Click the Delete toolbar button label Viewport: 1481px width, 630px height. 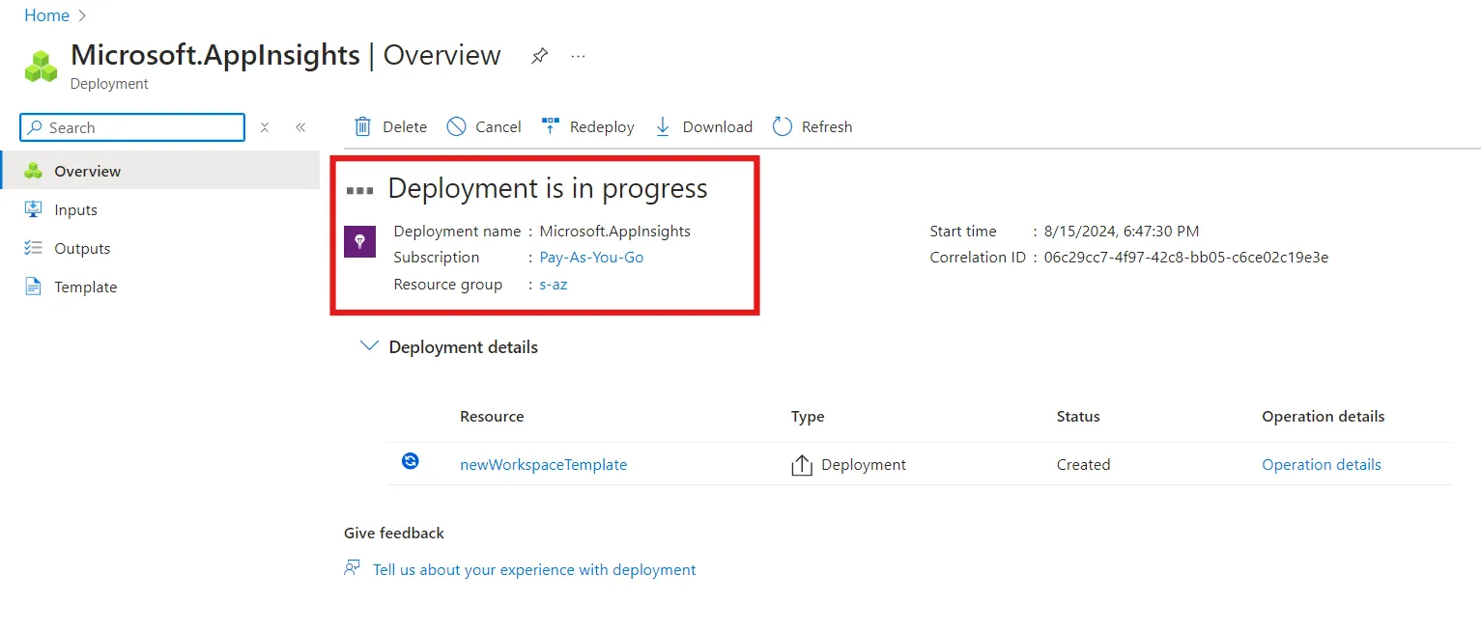click(405, 127)
